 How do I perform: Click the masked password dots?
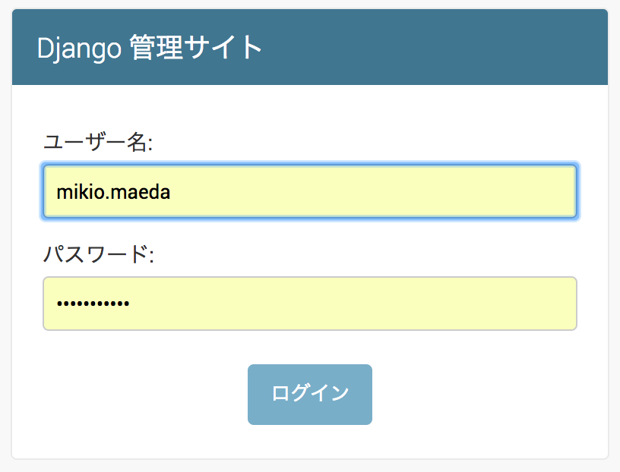pos(91,304)
